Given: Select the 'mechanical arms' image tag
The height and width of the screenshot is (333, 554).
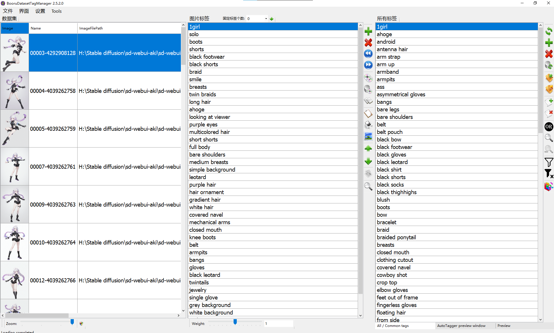Looking at the screenshot, I should (x=210, y=222).
